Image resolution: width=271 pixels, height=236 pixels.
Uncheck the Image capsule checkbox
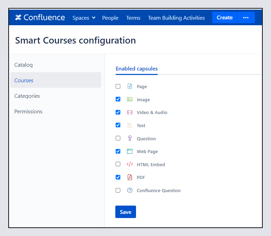coord(118,99)
